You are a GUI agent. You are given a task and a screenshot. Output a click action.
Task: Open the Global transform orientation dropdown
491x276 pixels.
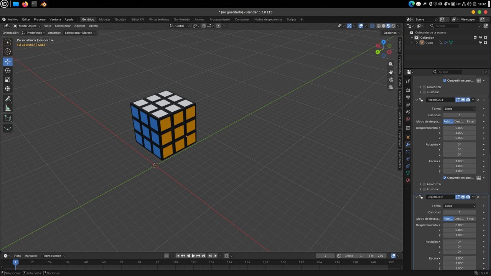click(x=180, y=26)
